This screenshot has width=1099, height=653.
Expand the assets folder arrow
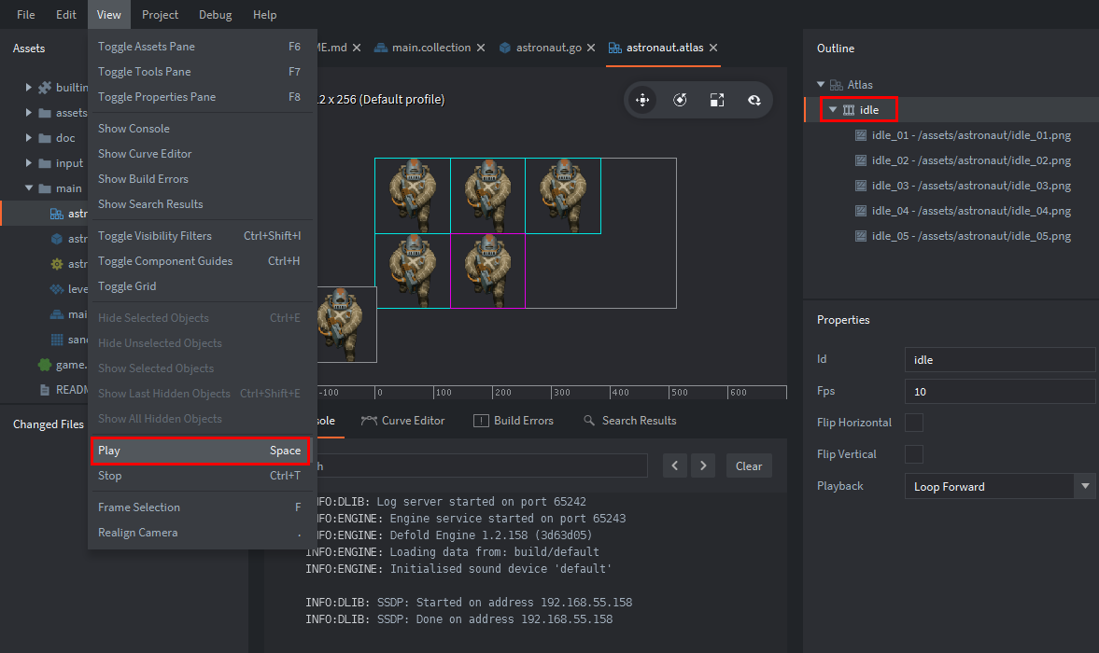click(x=29, y=113)
